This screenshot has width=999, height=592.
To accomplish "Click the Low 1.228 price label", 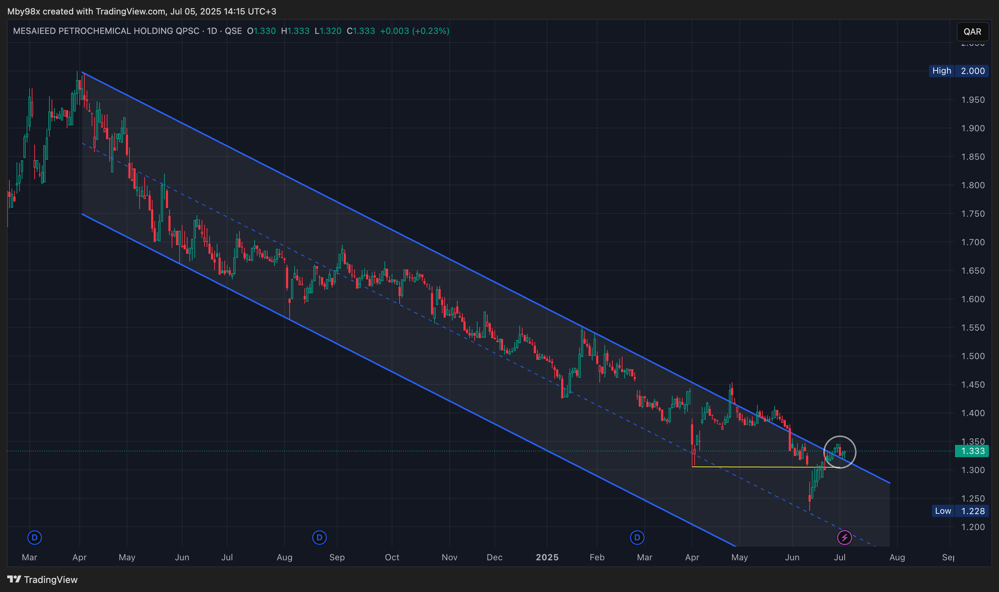I will pos(960,511).
